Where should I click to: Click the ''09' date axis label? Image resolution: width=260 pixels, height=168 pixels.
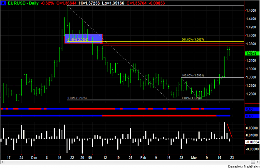(90, 158)
